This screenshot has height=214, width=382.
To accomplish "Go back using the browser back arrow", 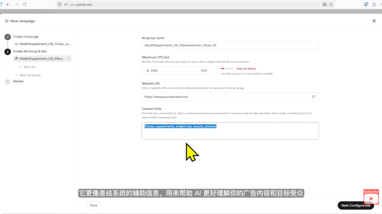I will pyautogui.click(x=8, y=4).
